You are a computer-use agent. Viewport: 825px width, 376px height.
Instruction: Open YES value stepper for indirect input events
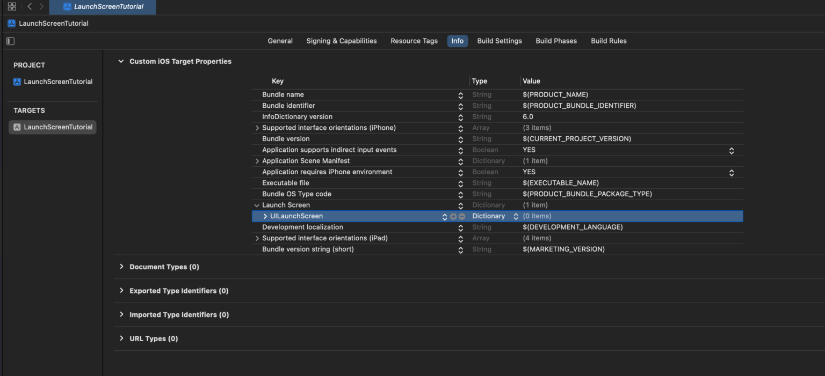[x=731, y=151]
